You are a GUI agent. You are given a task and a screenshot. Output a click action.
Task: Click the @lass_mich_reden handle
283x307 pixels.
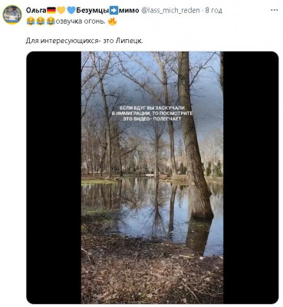pos(171,10)
